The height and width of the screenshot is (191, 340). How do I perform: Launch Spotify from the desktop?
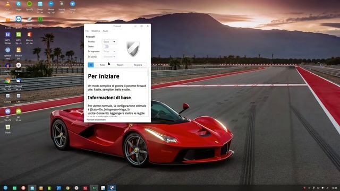29,4
